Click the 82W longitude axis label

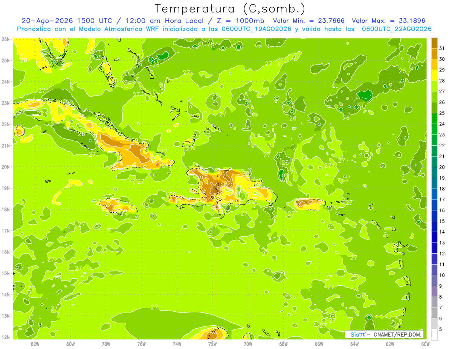35,344
